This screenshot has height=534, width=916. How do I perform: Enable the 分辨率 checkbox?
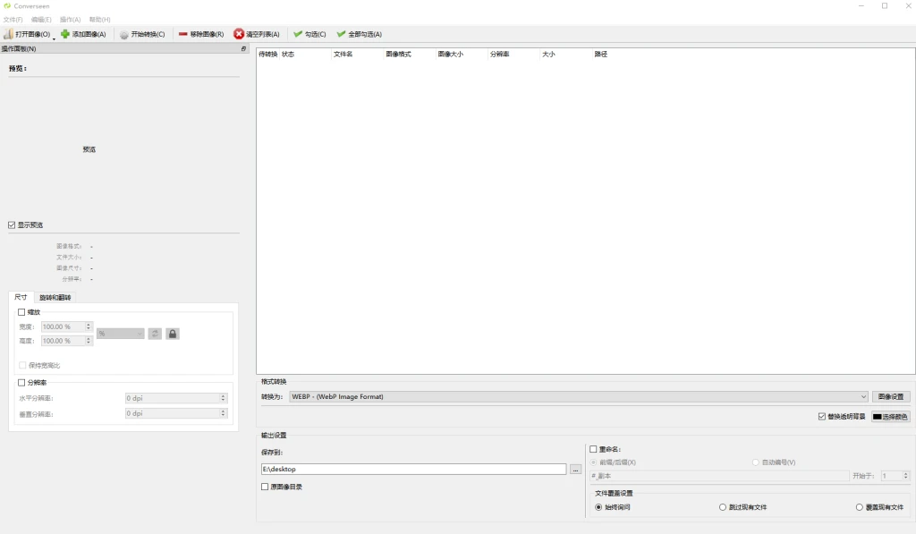(x=21, y=383)
